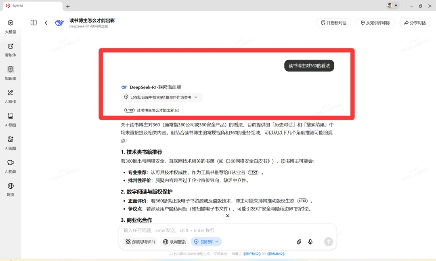Start voice input with microphone icon

pyautogui.click(x=310, y=242)
